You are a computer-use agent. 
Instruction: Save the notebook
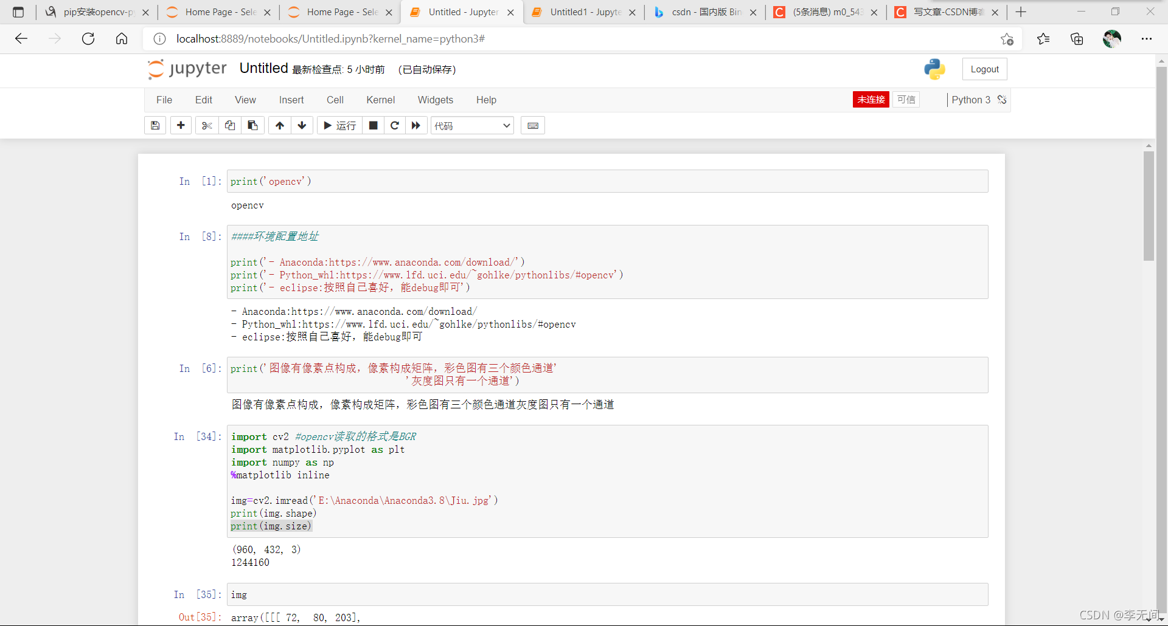(155, 125)
